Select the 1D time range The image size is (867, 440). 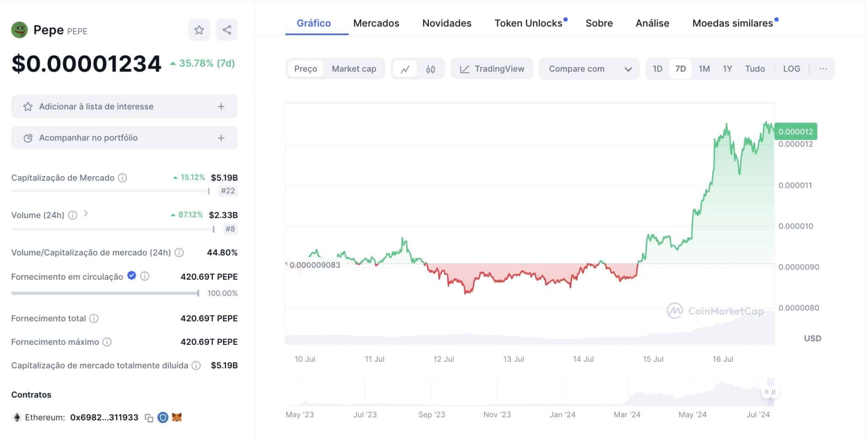tap(657, 69)
